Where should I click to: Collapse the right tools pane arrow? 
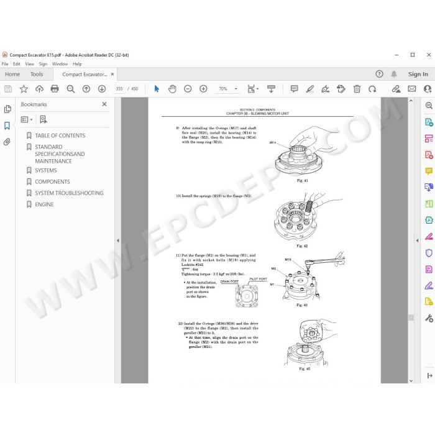[x=417, y=240]
